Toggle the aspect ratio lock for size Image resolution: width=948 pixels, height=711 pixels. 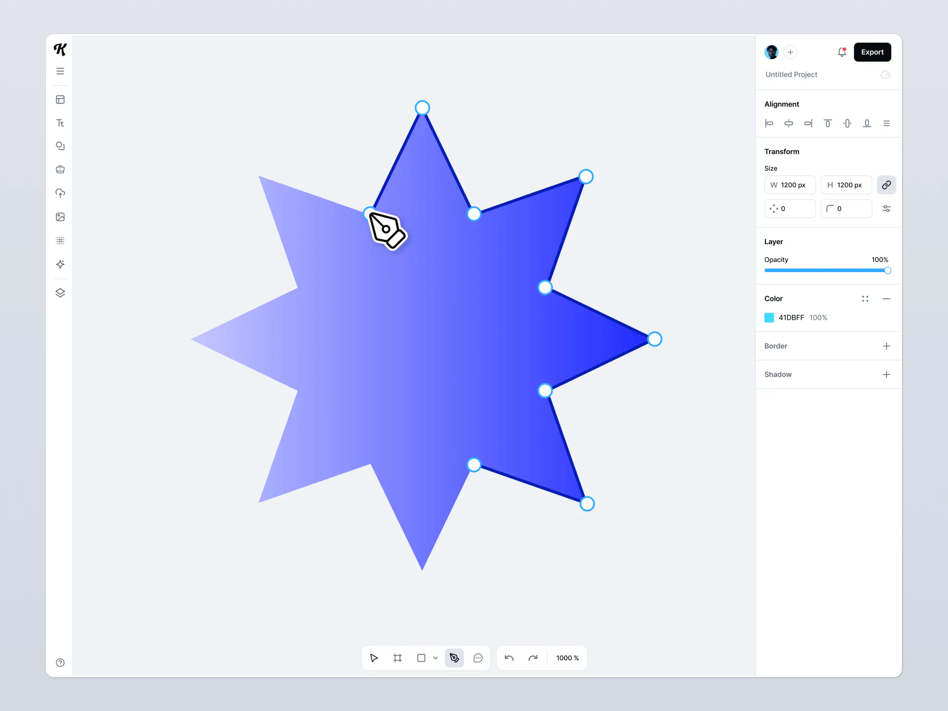coord(886,185)
